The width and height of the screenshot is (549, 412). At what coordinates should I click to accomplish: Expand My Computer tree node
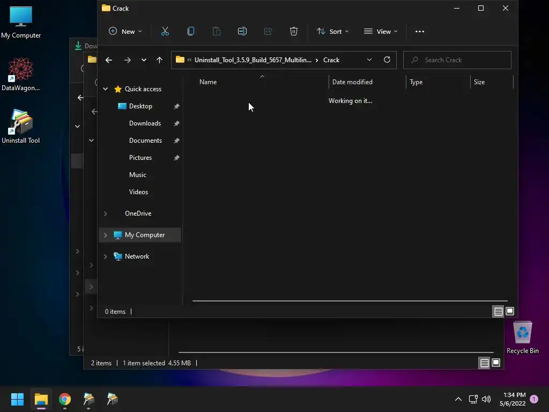106,235
